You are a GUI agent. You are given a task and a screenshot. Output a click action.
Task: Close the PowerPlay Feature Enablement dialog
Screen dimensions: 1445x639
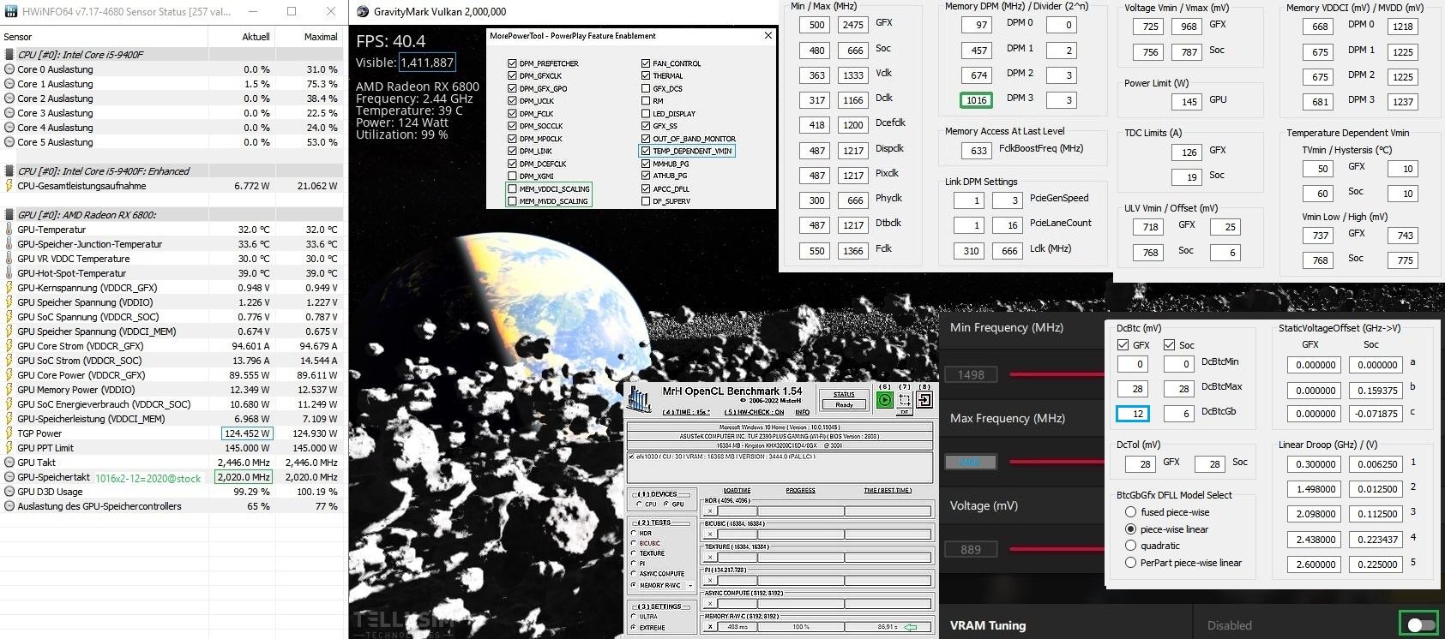click(768, 36)
